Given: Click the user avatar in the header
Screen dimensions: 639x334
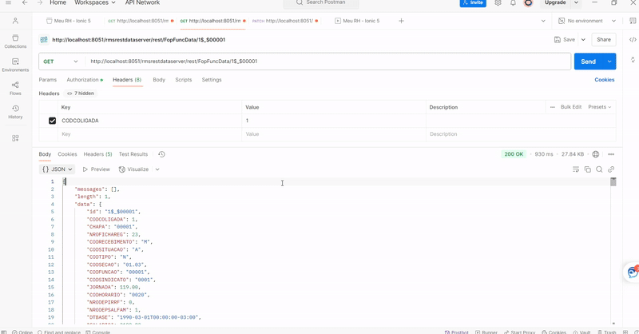Looking at the screenshot, I should (528, 3).
